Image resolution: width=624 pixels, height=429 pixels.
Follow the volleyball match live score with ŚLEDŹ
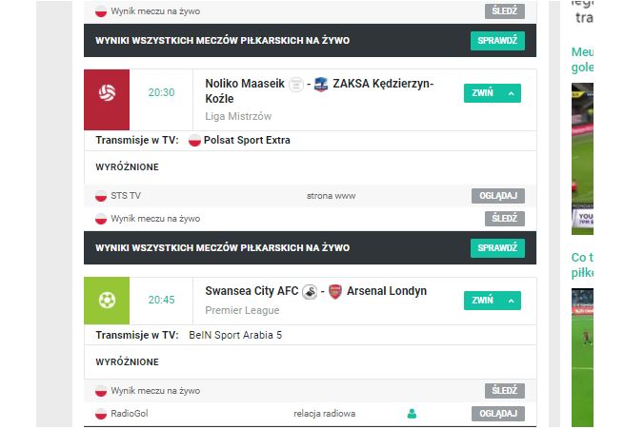504,219
